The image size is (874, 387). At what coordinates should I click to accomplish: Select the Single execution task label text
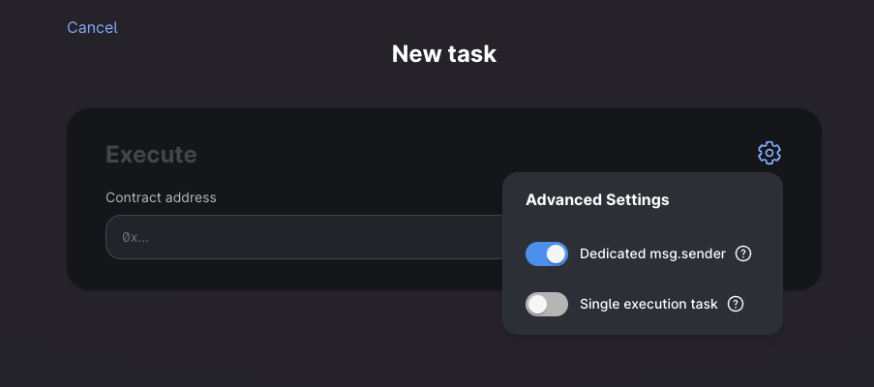648,304
